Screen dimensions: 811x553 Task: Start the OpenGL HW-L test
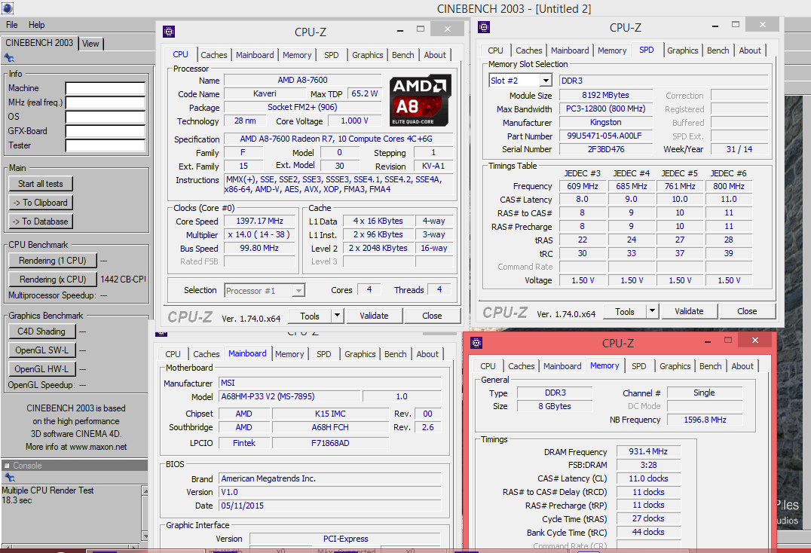pos(41,369)
